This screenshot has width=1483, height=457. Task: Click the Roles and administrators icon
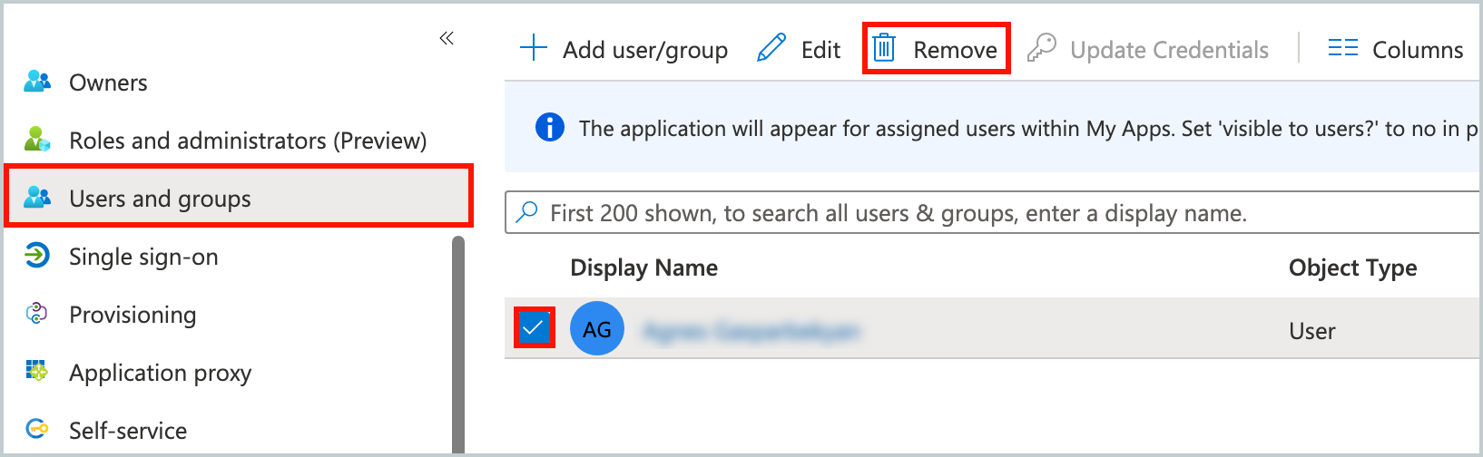(x=37, y=140)
